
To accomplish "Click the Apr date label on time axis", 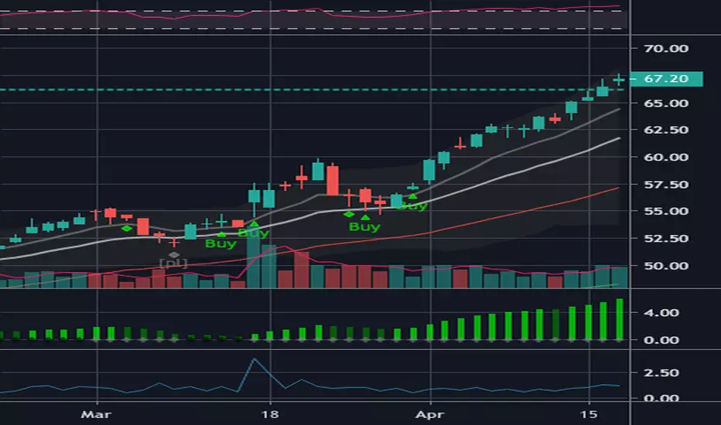I will tap(429, 414).
